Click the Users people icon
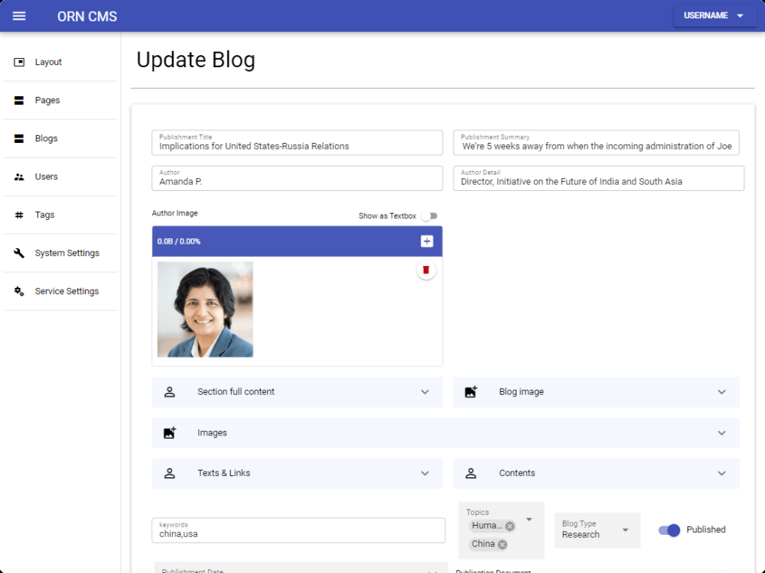The image size is (765, 573). 19,177
